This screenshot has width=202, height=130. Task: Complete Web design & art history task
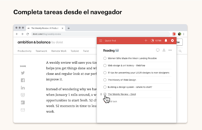[105, 65]
